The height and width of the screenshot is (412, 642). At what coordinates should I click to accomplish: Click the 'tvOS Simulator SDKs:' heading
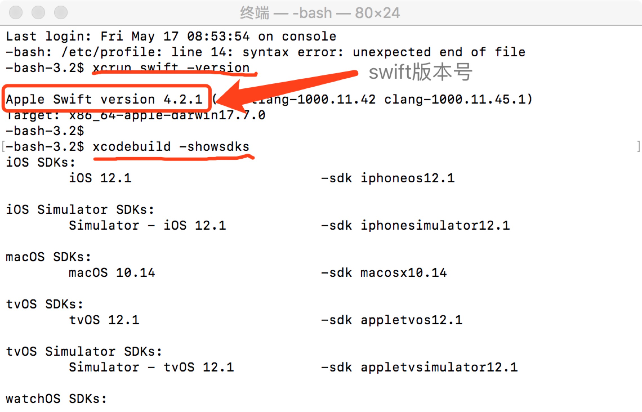coord(84,351)
